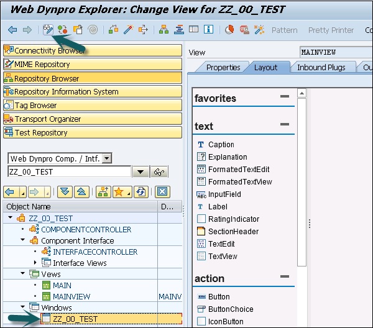Switch to the Properties tab

tap(223, 67)
